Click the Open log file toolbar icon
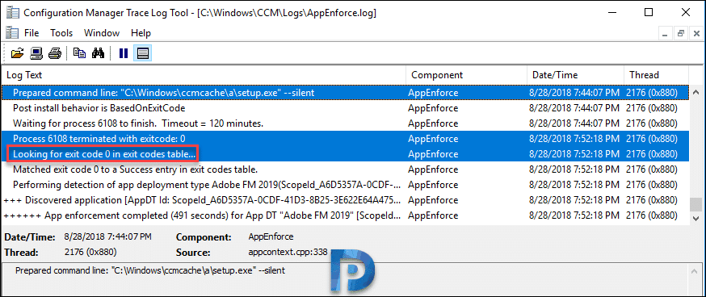706x297 pixels. tap(17, 53)
